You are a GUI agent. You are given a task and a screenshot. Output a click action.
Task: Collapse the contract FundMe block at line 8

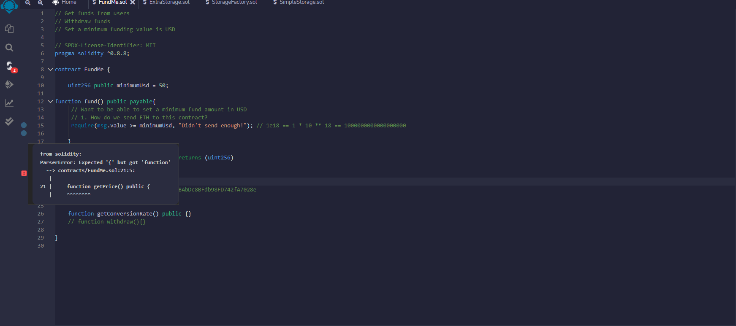coord(50,70)
